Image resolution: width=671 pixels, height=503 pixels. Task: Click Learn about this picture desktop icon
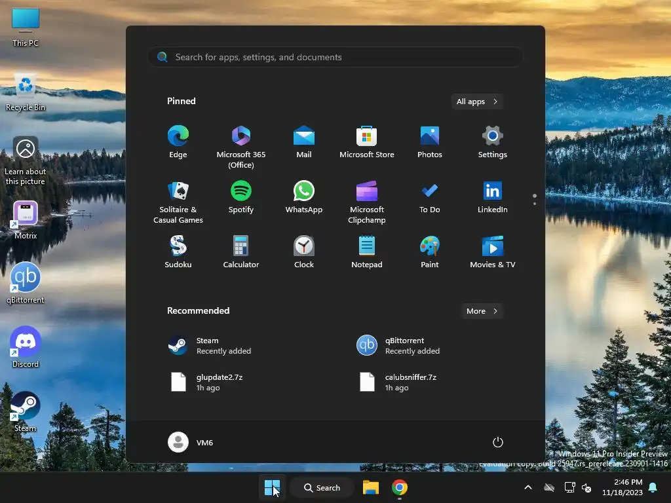pyautogui.click(x=26, y=161)
